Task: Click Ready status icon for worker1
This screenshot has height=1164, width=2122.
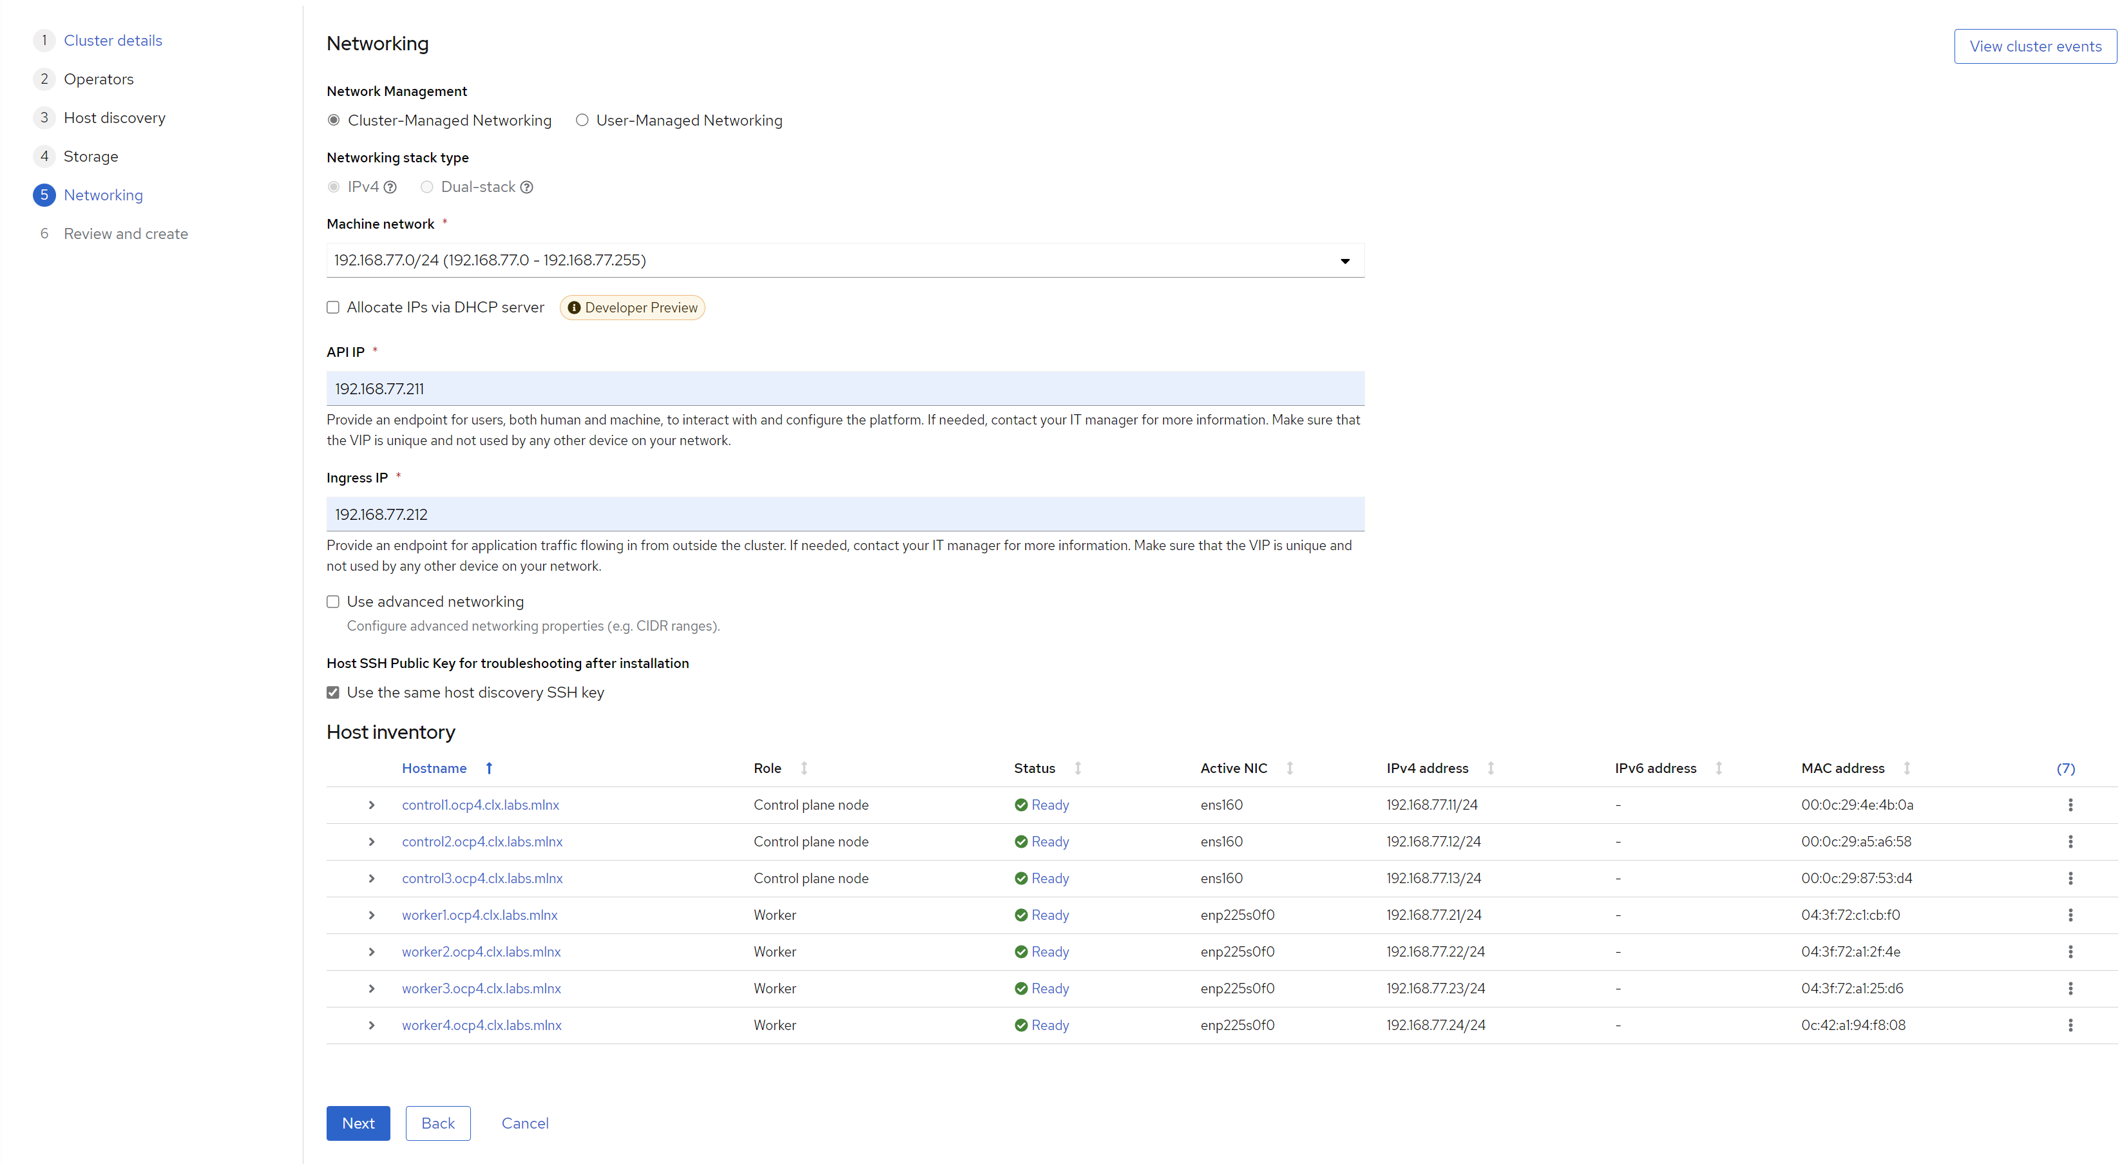Action: (x=1020, y=915)
